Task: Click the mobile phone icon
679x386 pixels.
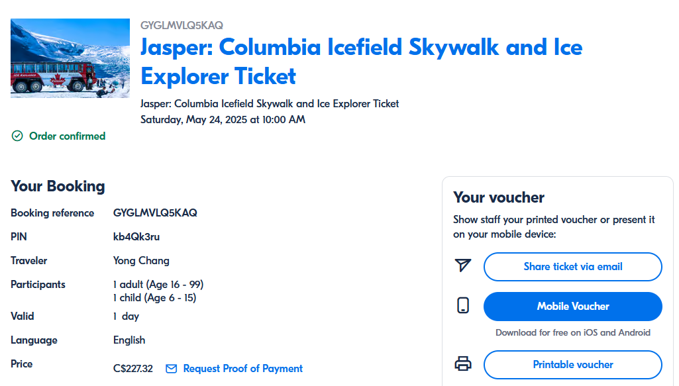Action: click(463, 305)
